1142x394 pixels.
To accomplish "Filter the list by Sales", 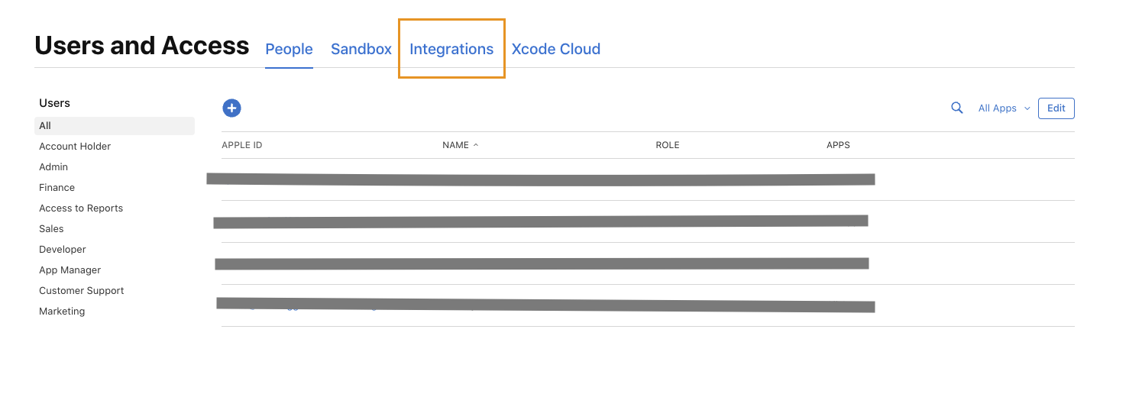I will [51, 229].
